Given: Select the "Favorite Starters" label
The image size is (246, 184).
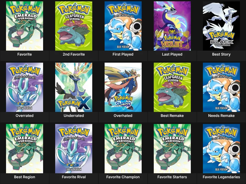Looking at the screenshot, I should (172, 177).
